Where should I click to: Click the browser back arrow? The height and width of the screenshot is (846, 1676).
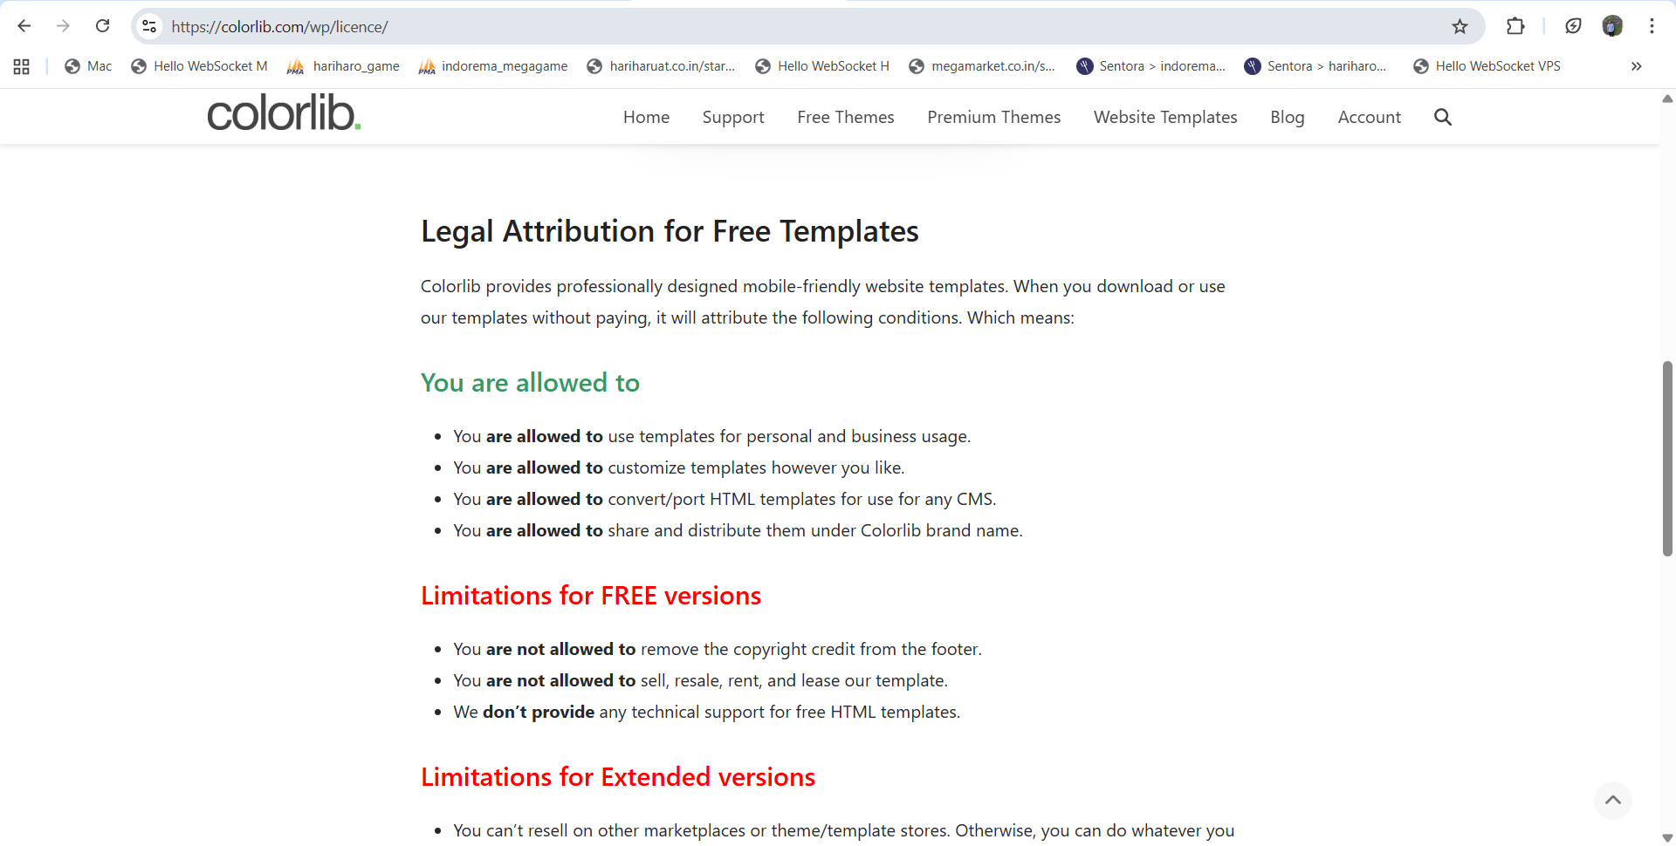pyautogui.click(x=24, y=26)
